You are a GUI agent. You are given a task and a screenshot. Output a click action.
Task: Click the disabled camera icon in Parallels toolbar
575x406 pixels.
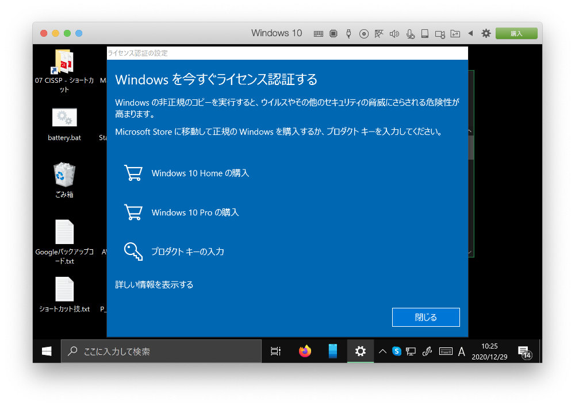point(440,34)
